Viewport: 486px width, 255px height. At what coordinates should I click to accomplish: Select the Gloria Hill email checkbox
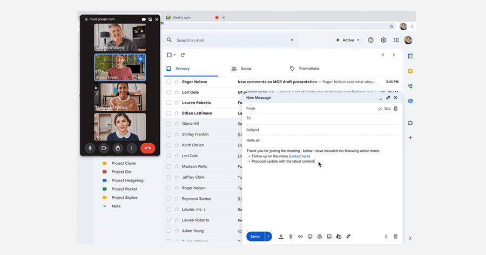click(168, 124)
